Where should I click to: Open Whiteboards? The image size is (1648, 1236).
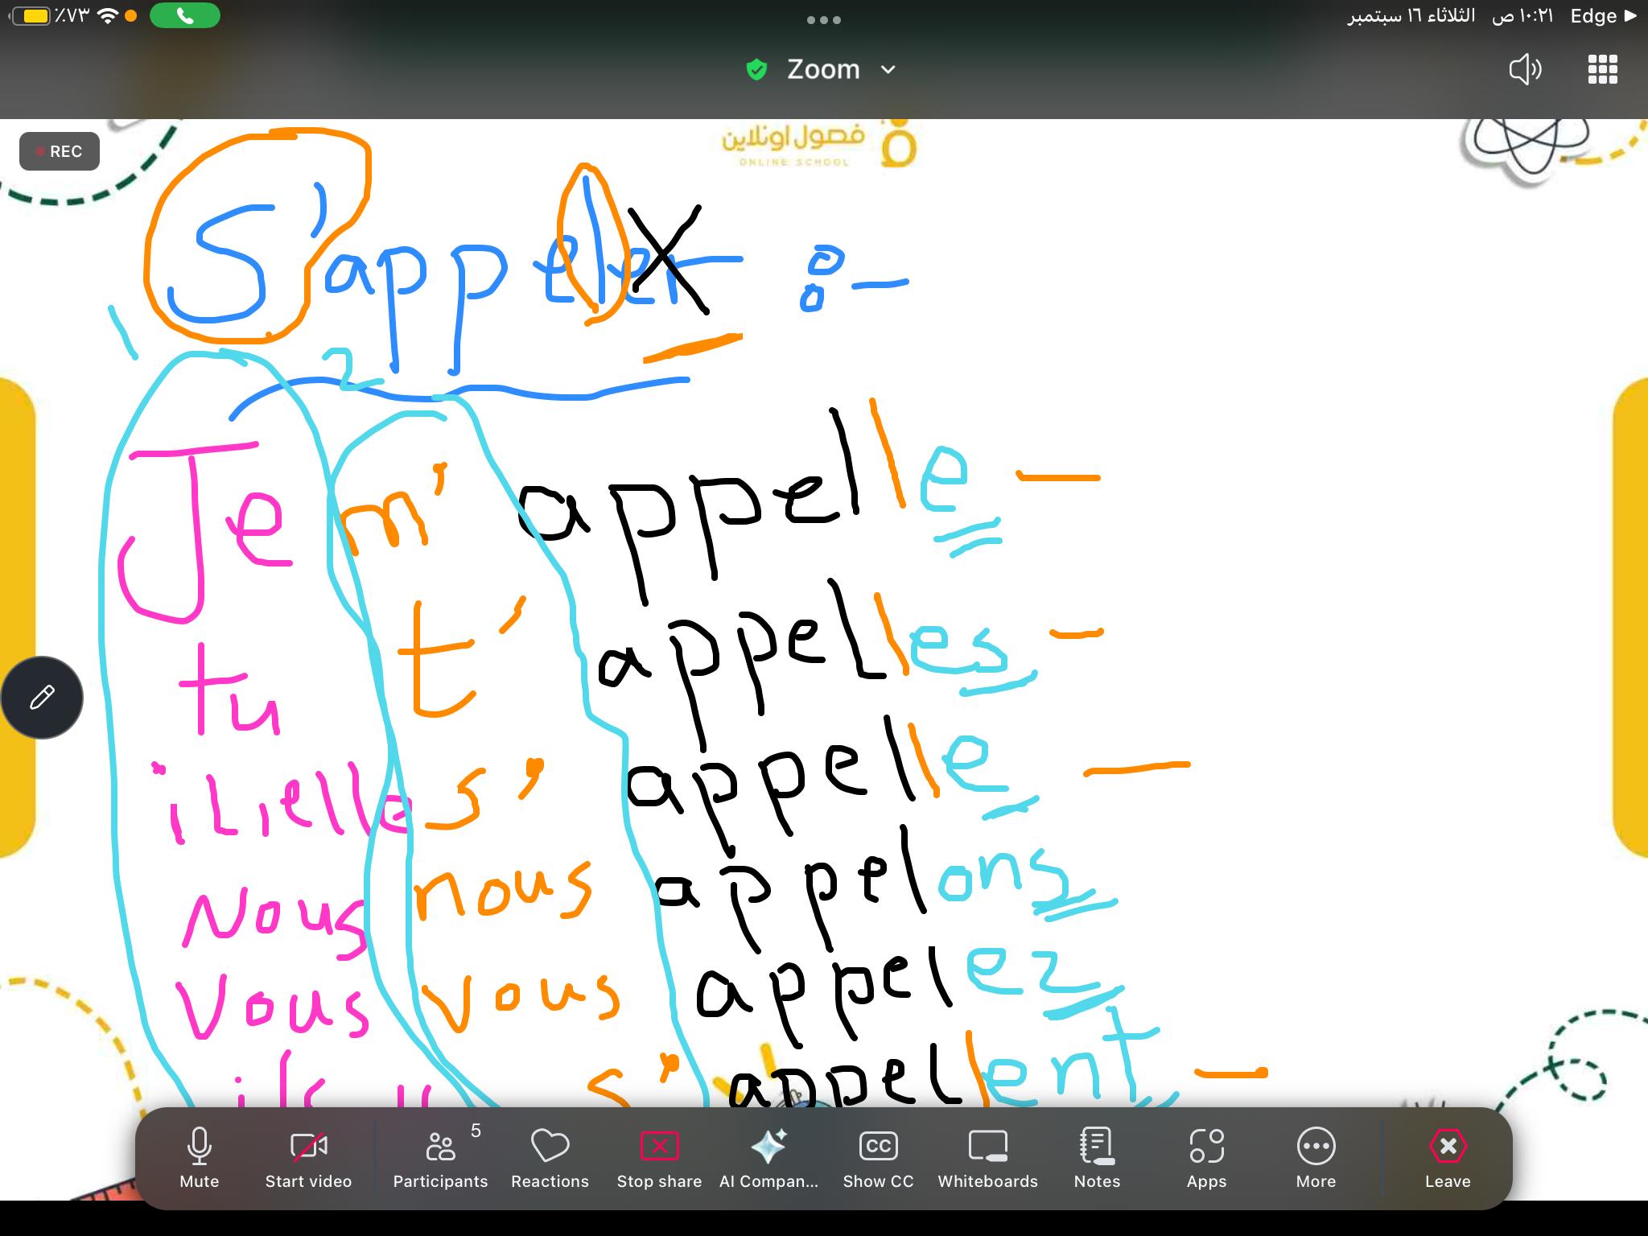click(987, 1157)
